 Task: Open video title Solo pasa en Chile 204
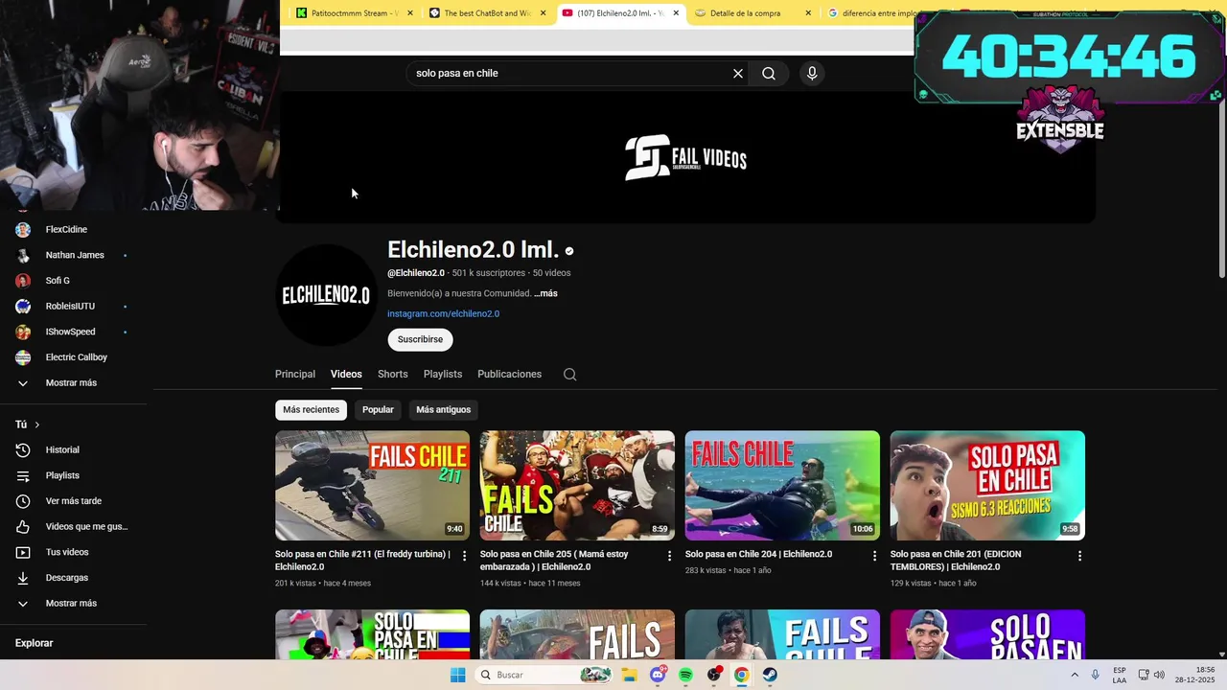(x=758, y=554)
